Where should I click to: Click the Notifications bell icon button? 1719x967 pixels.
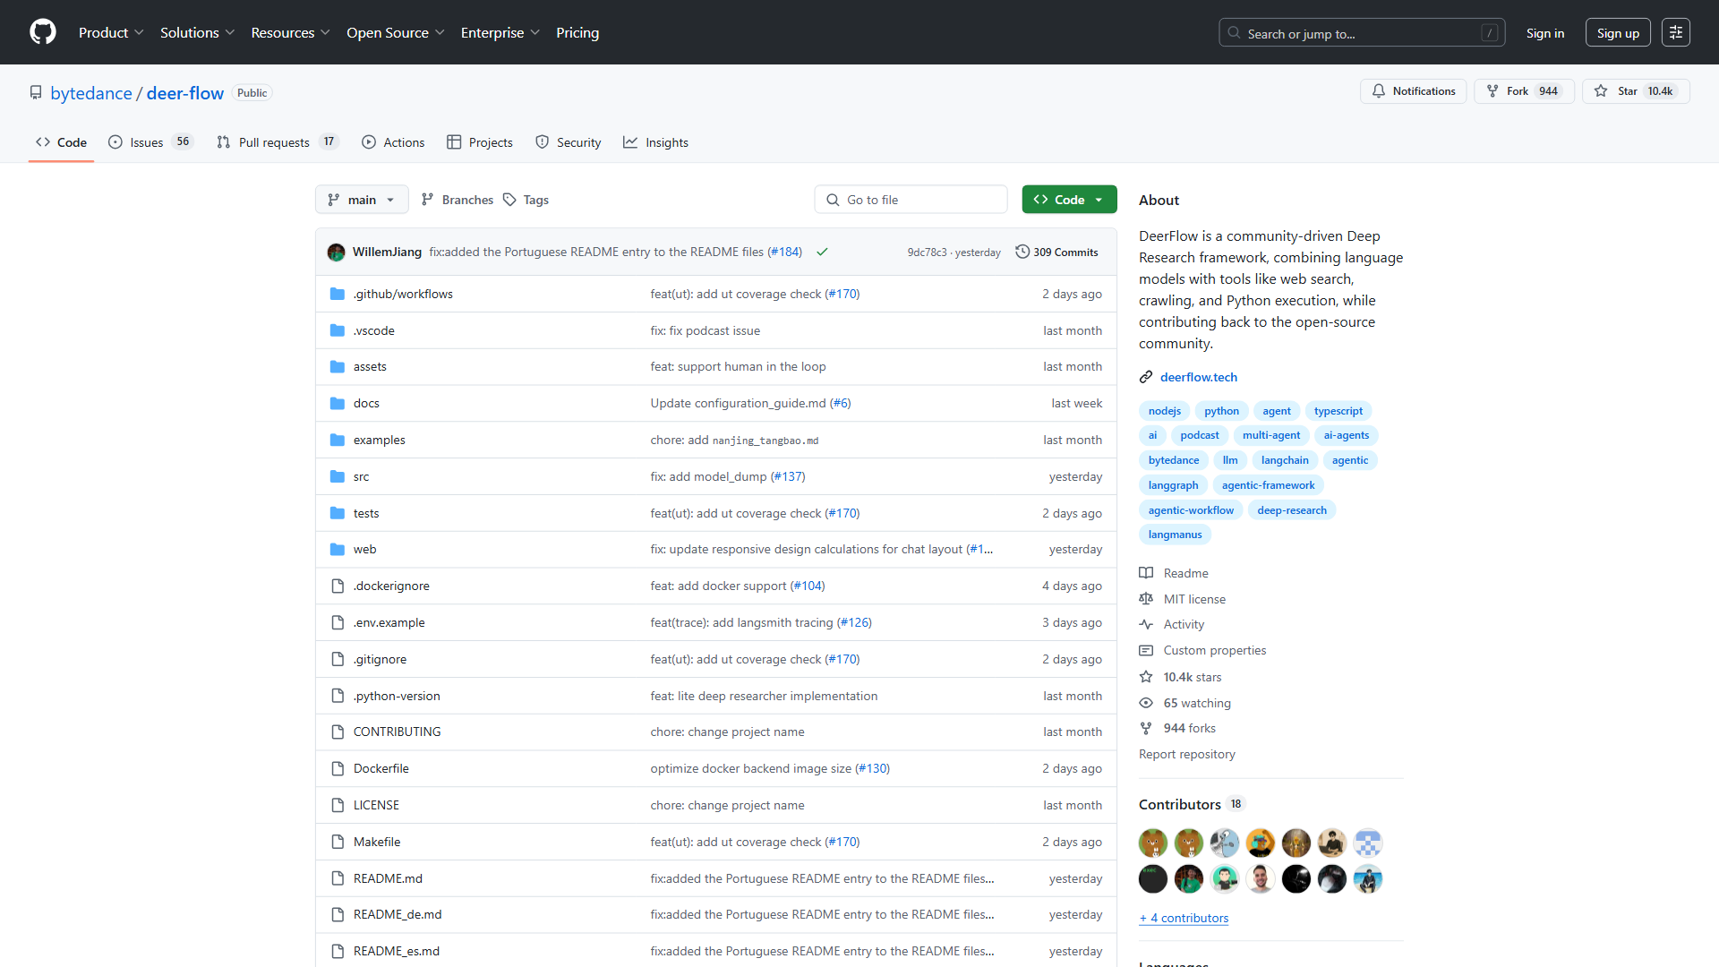[1413, 91]
